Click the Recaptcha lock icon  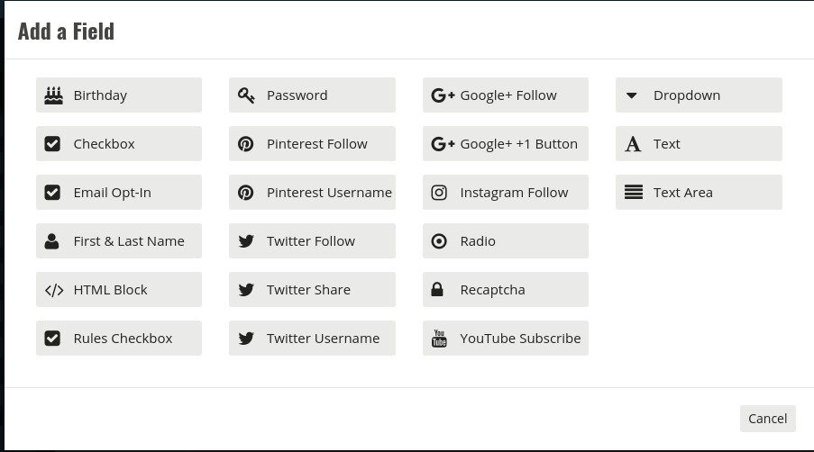[x=438, y=289]
